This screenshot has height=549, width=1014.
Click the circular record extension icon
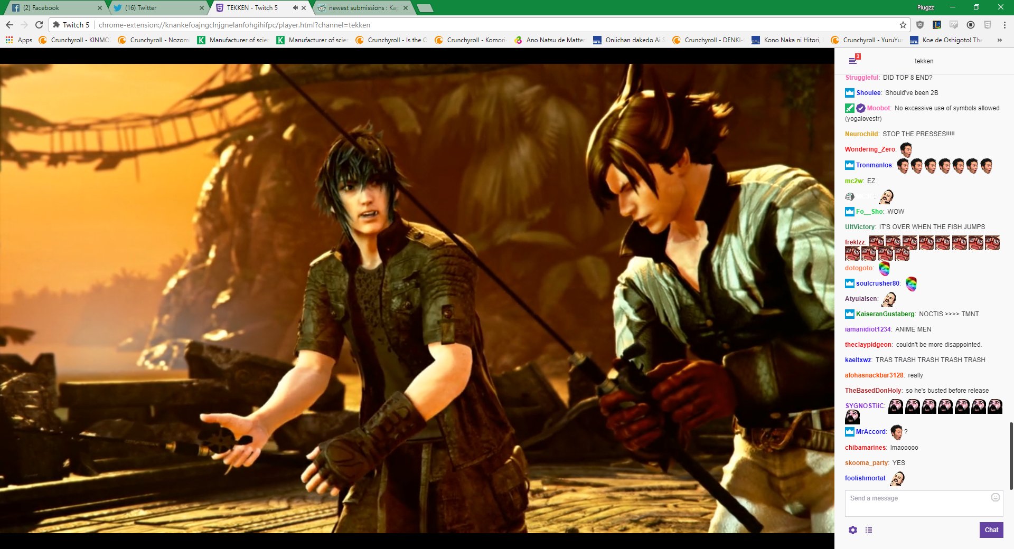click(971, 25)
